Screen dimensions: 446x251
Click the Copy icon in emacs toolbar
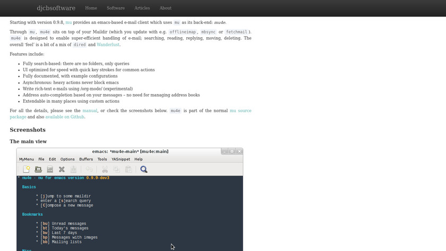point(116,169)
